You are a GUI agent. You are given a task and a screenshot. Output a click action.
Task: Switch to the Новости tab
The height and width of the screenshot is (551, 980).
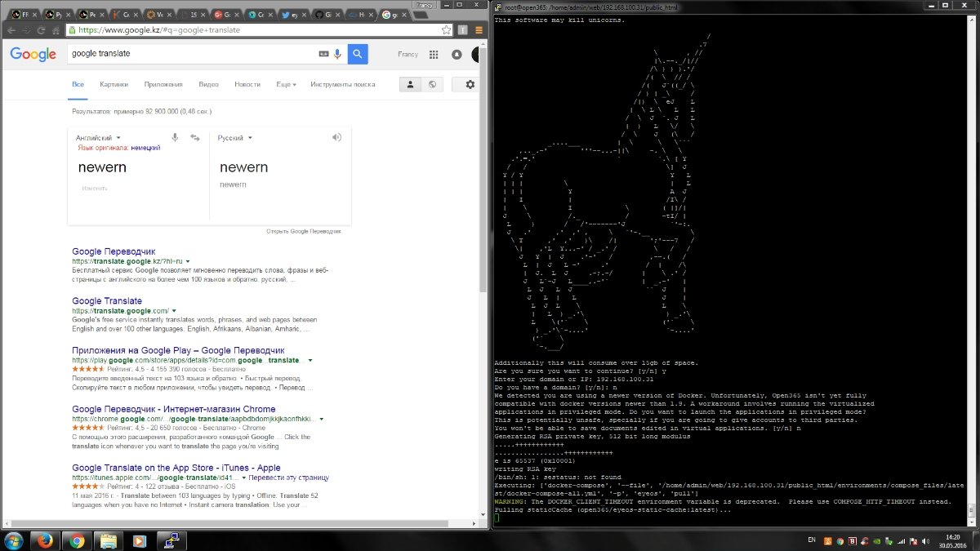(x=247, y=84)
